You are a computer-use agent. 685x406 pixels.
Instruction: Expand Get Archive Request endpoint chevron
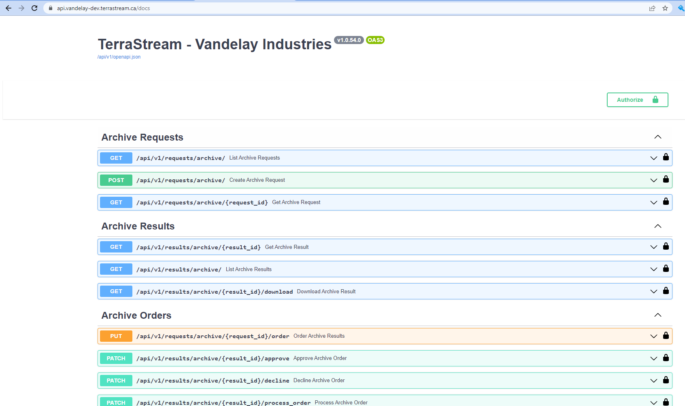click(x=654, y=203)
